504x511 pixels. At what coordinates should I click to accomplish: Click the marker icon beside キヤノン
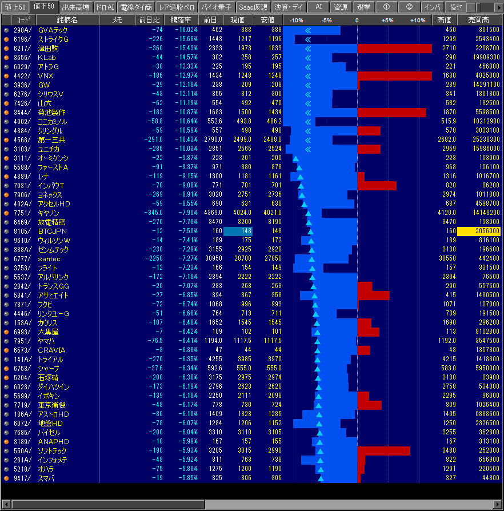coord(6,213)
